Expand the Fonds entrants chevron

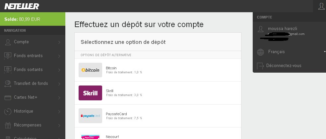[x=59, y=56]
